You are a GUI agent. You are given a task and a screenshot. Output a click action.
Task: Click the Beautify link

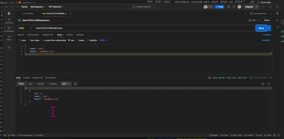click(x=266, y=40)
